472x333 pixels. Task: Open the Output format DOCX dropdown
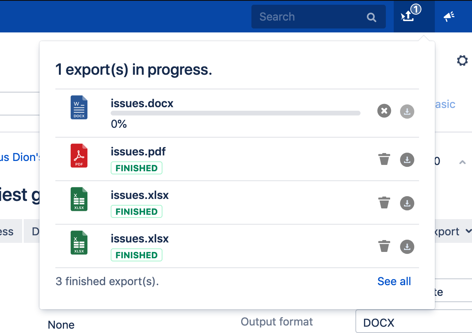coord(413,322)
